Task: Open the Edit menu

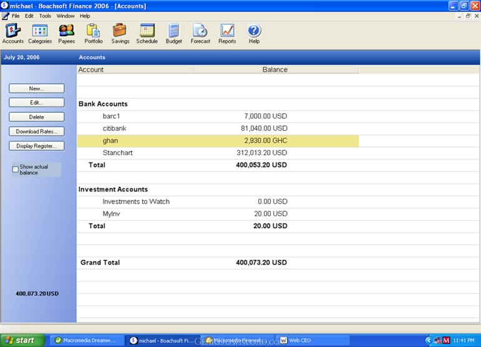Action: pyautogui.click(x=29, y=16)
